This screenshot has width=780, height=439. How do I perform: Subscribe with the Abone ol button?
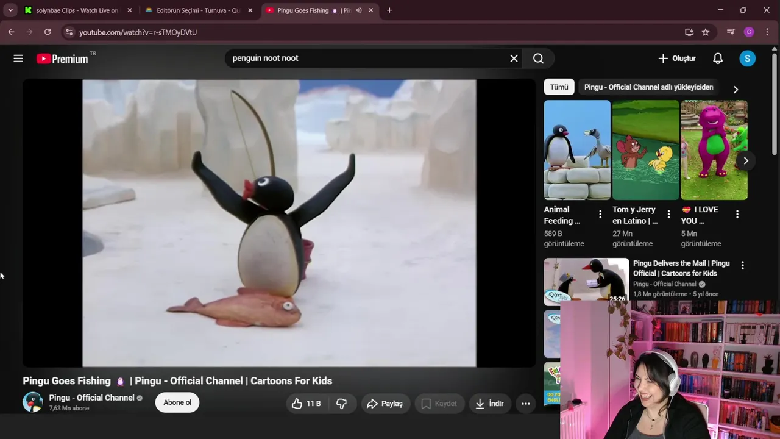coord(177,402)
